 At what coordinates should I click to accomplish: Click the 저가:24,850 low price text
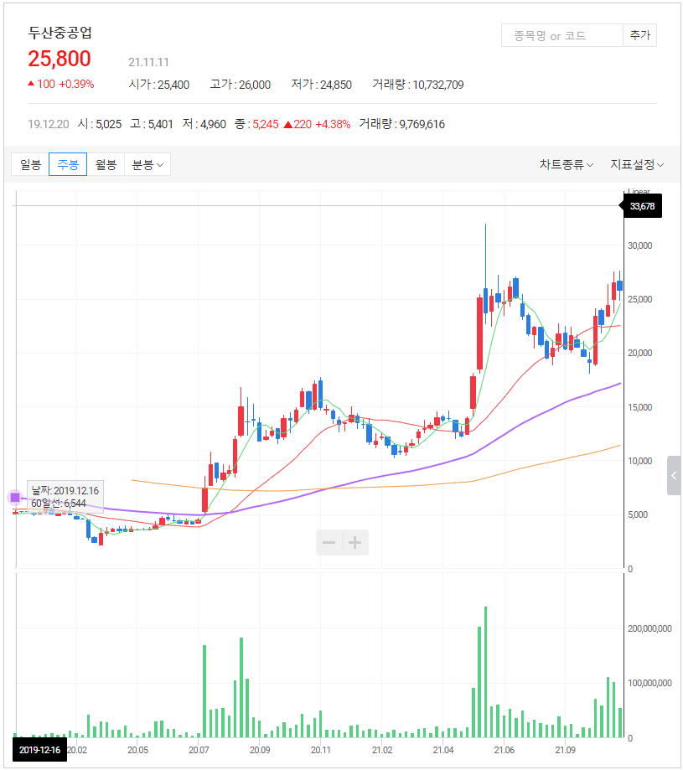pyautogui.click(x=322, y=85)
